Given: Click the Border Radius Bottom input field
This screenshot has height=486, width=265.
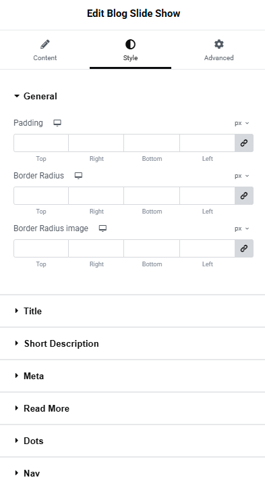Looking at the screenshot, I should tap(152, 195).
